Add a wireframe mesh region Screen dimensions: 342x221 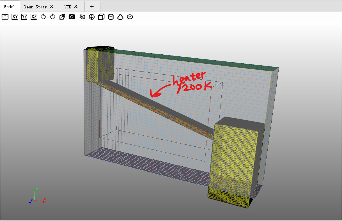coord(82,17)
